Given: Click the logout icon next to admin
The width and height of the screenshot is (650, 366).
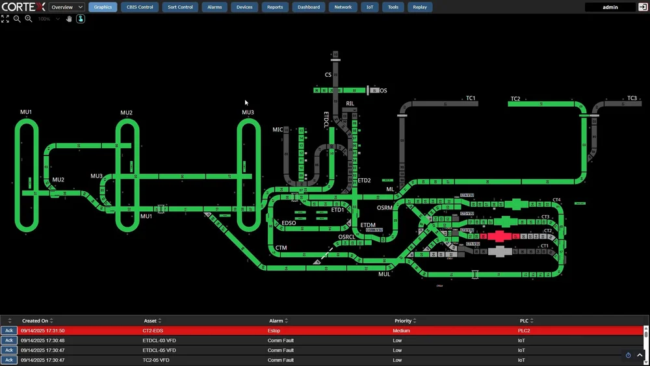Looking at the screenshot, I should click(x=643, y=7).
